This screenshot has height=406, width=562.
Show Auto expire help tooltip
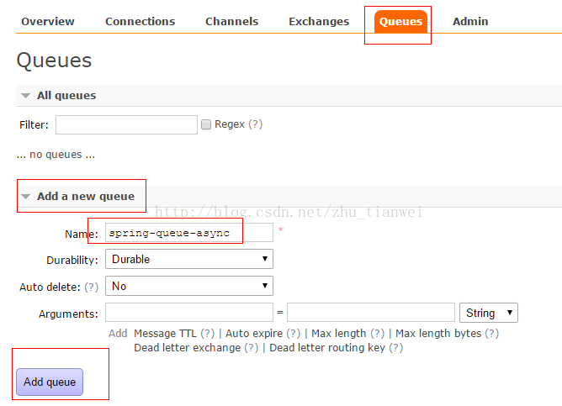294,334
